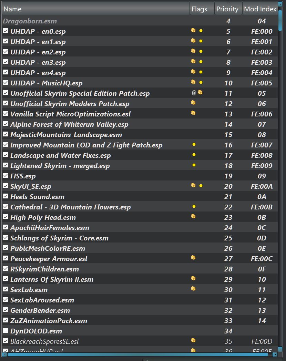Click yellow dot on Cathedral - 3D Mountain Flowers.esp
The height and width of the screenshot is (361, 286).
point(194,206)
